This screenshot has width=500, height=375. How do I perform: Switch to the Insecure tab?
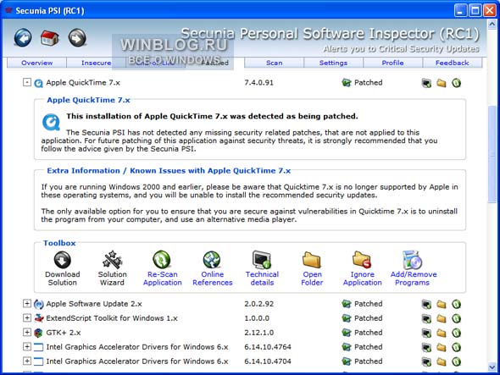click(96, 63)
